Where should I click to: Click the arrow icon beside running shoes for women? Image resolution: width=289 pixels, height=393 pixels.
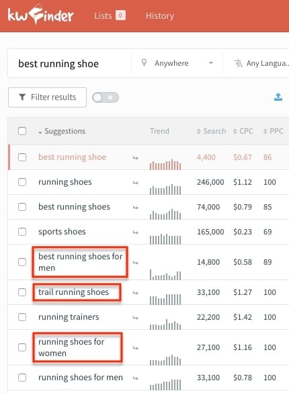pos(135,348)
